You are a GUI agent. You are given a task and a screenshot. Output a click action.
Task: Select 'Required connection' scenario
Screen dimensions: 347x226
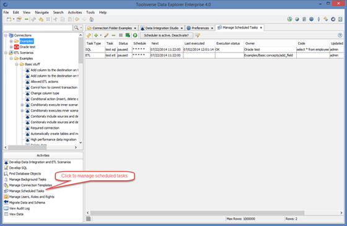45,128
